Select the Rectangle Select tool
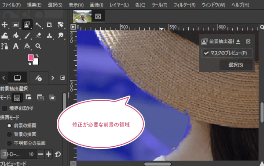Screen dimensions: 264x166 [16, 25]
